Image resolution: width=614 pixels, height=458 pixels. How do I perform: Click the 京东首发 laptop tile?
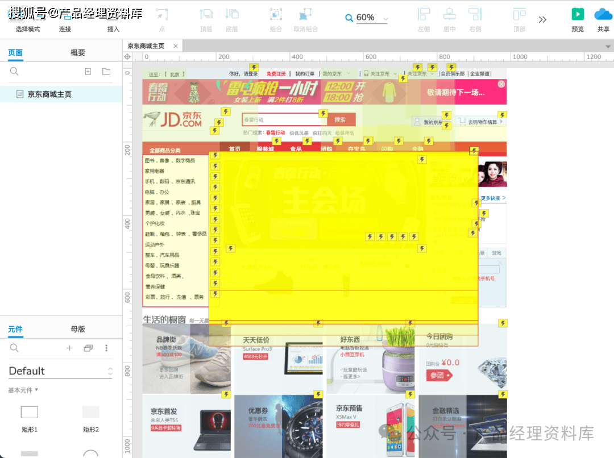(x=186, y=426)
